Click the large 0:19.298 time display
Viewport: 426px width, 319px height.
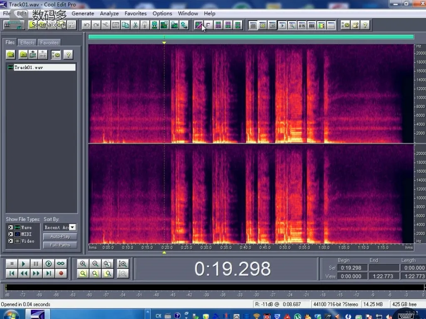coord(233,269)
